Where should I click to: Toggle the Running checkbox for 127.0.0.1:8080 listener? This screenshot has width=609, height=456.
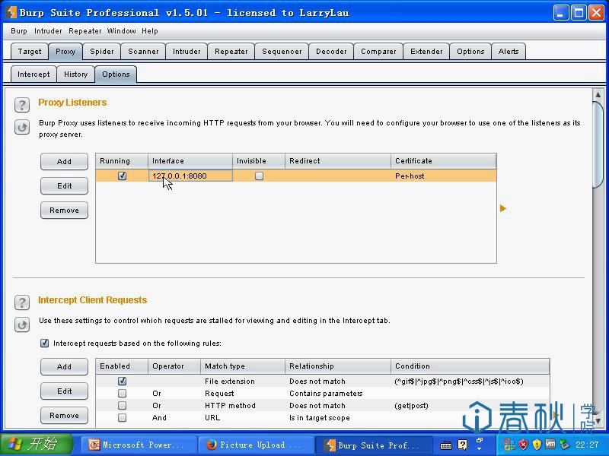point(122,176)
